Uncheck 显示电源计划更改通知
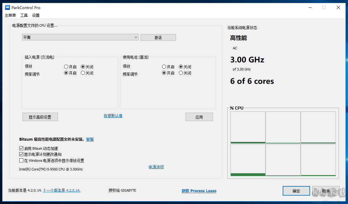Image resolution: width=348 pixels, height=204 pixels. 21,154
